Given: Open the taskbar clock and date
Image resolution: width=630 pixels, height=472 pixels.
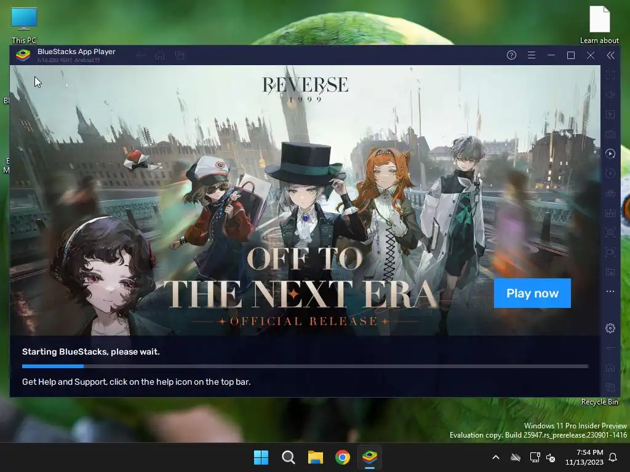Looking at the screenshot, I should (584, 457).
